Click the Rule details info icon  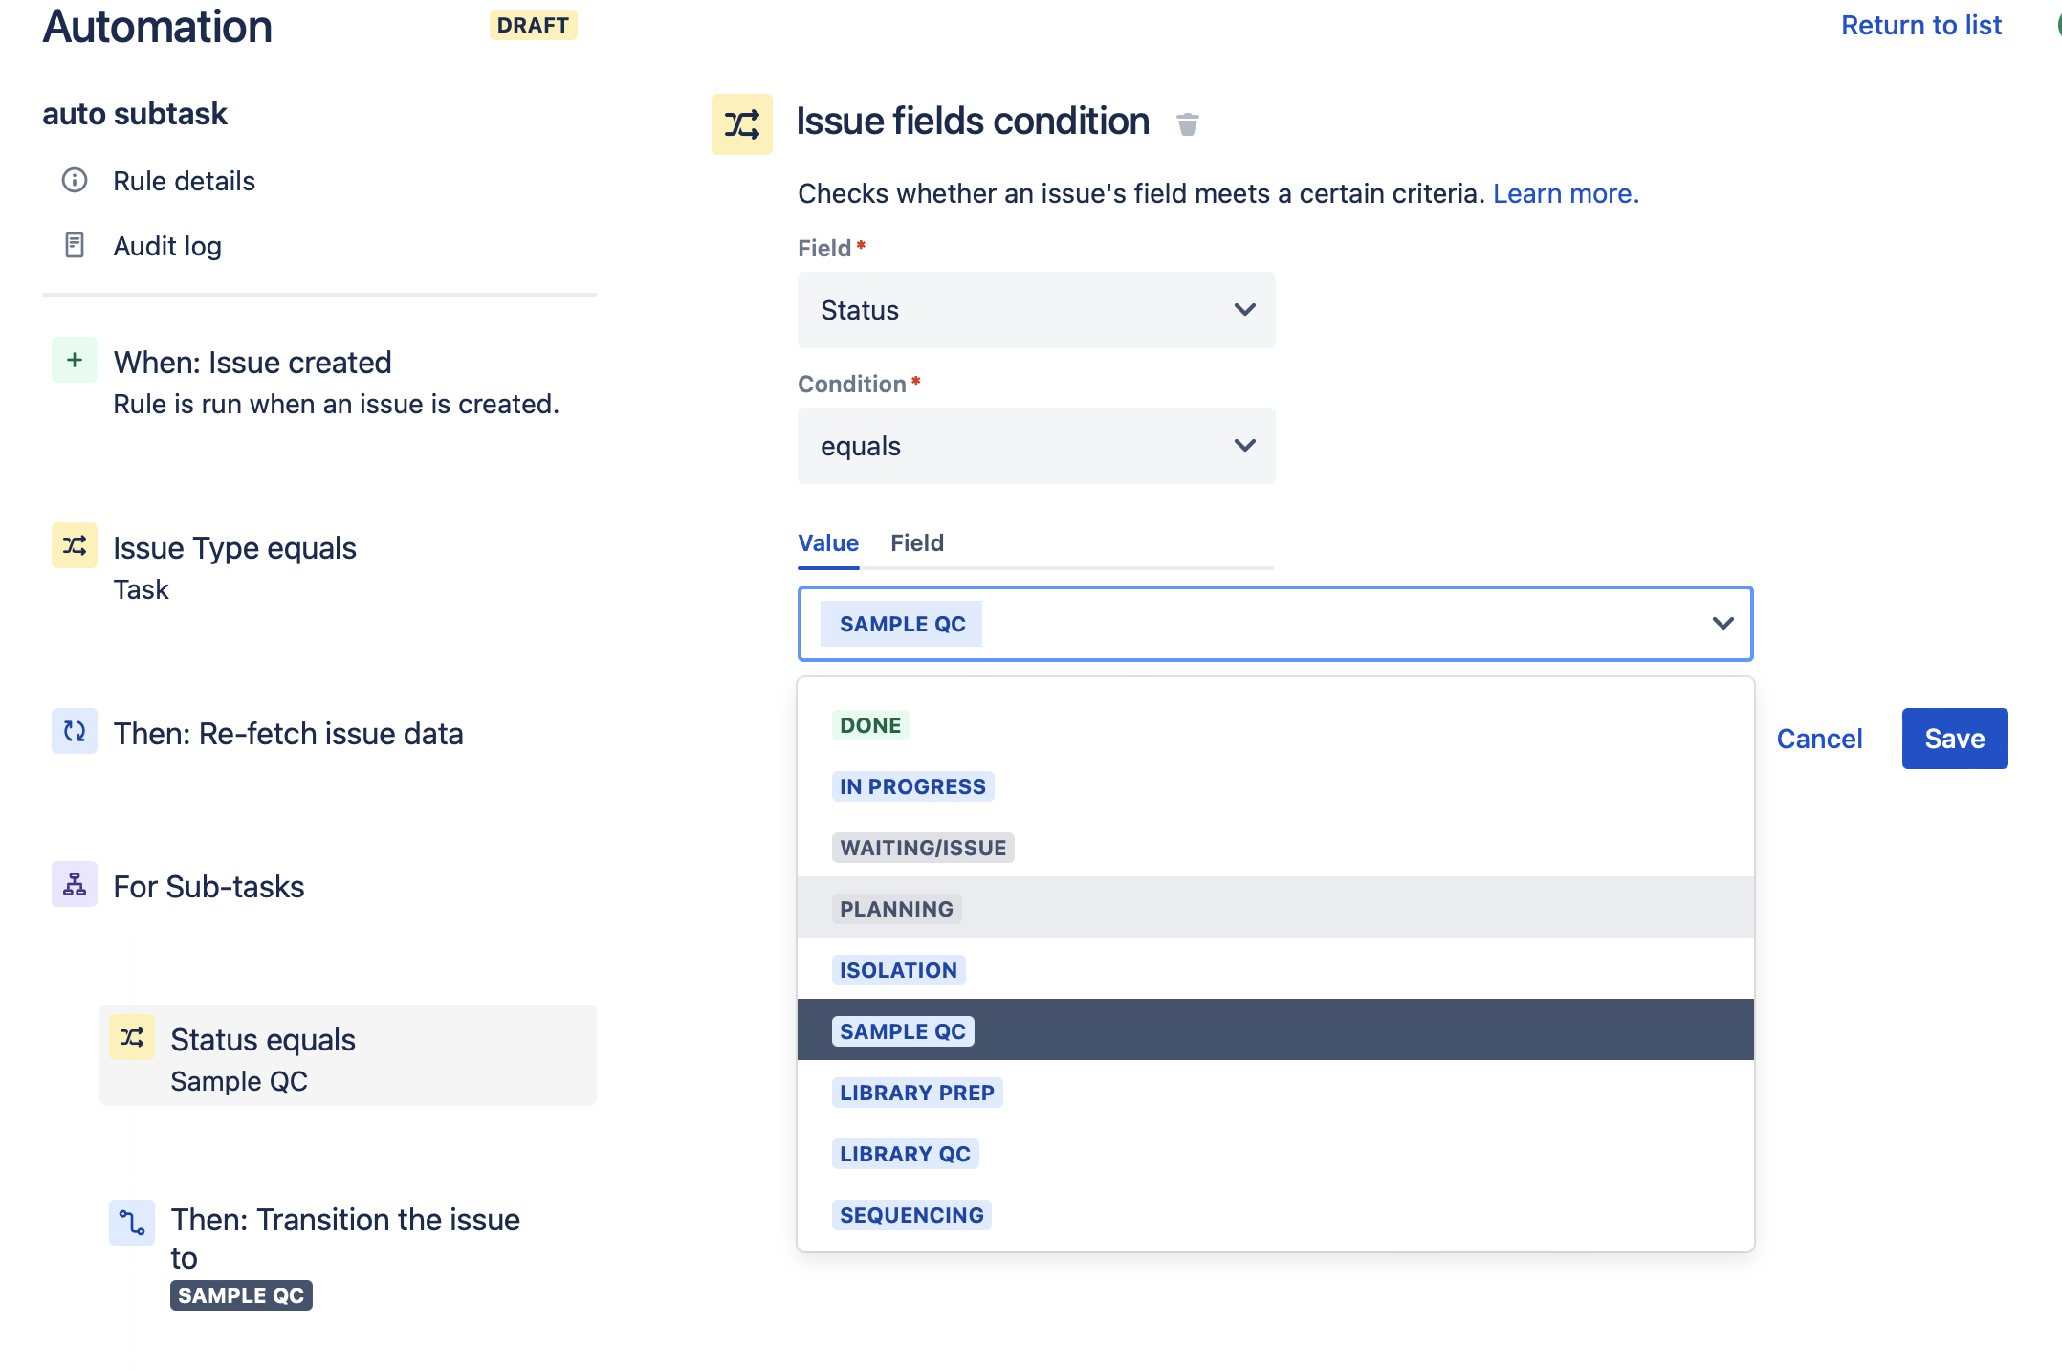[x=75, y=181]
